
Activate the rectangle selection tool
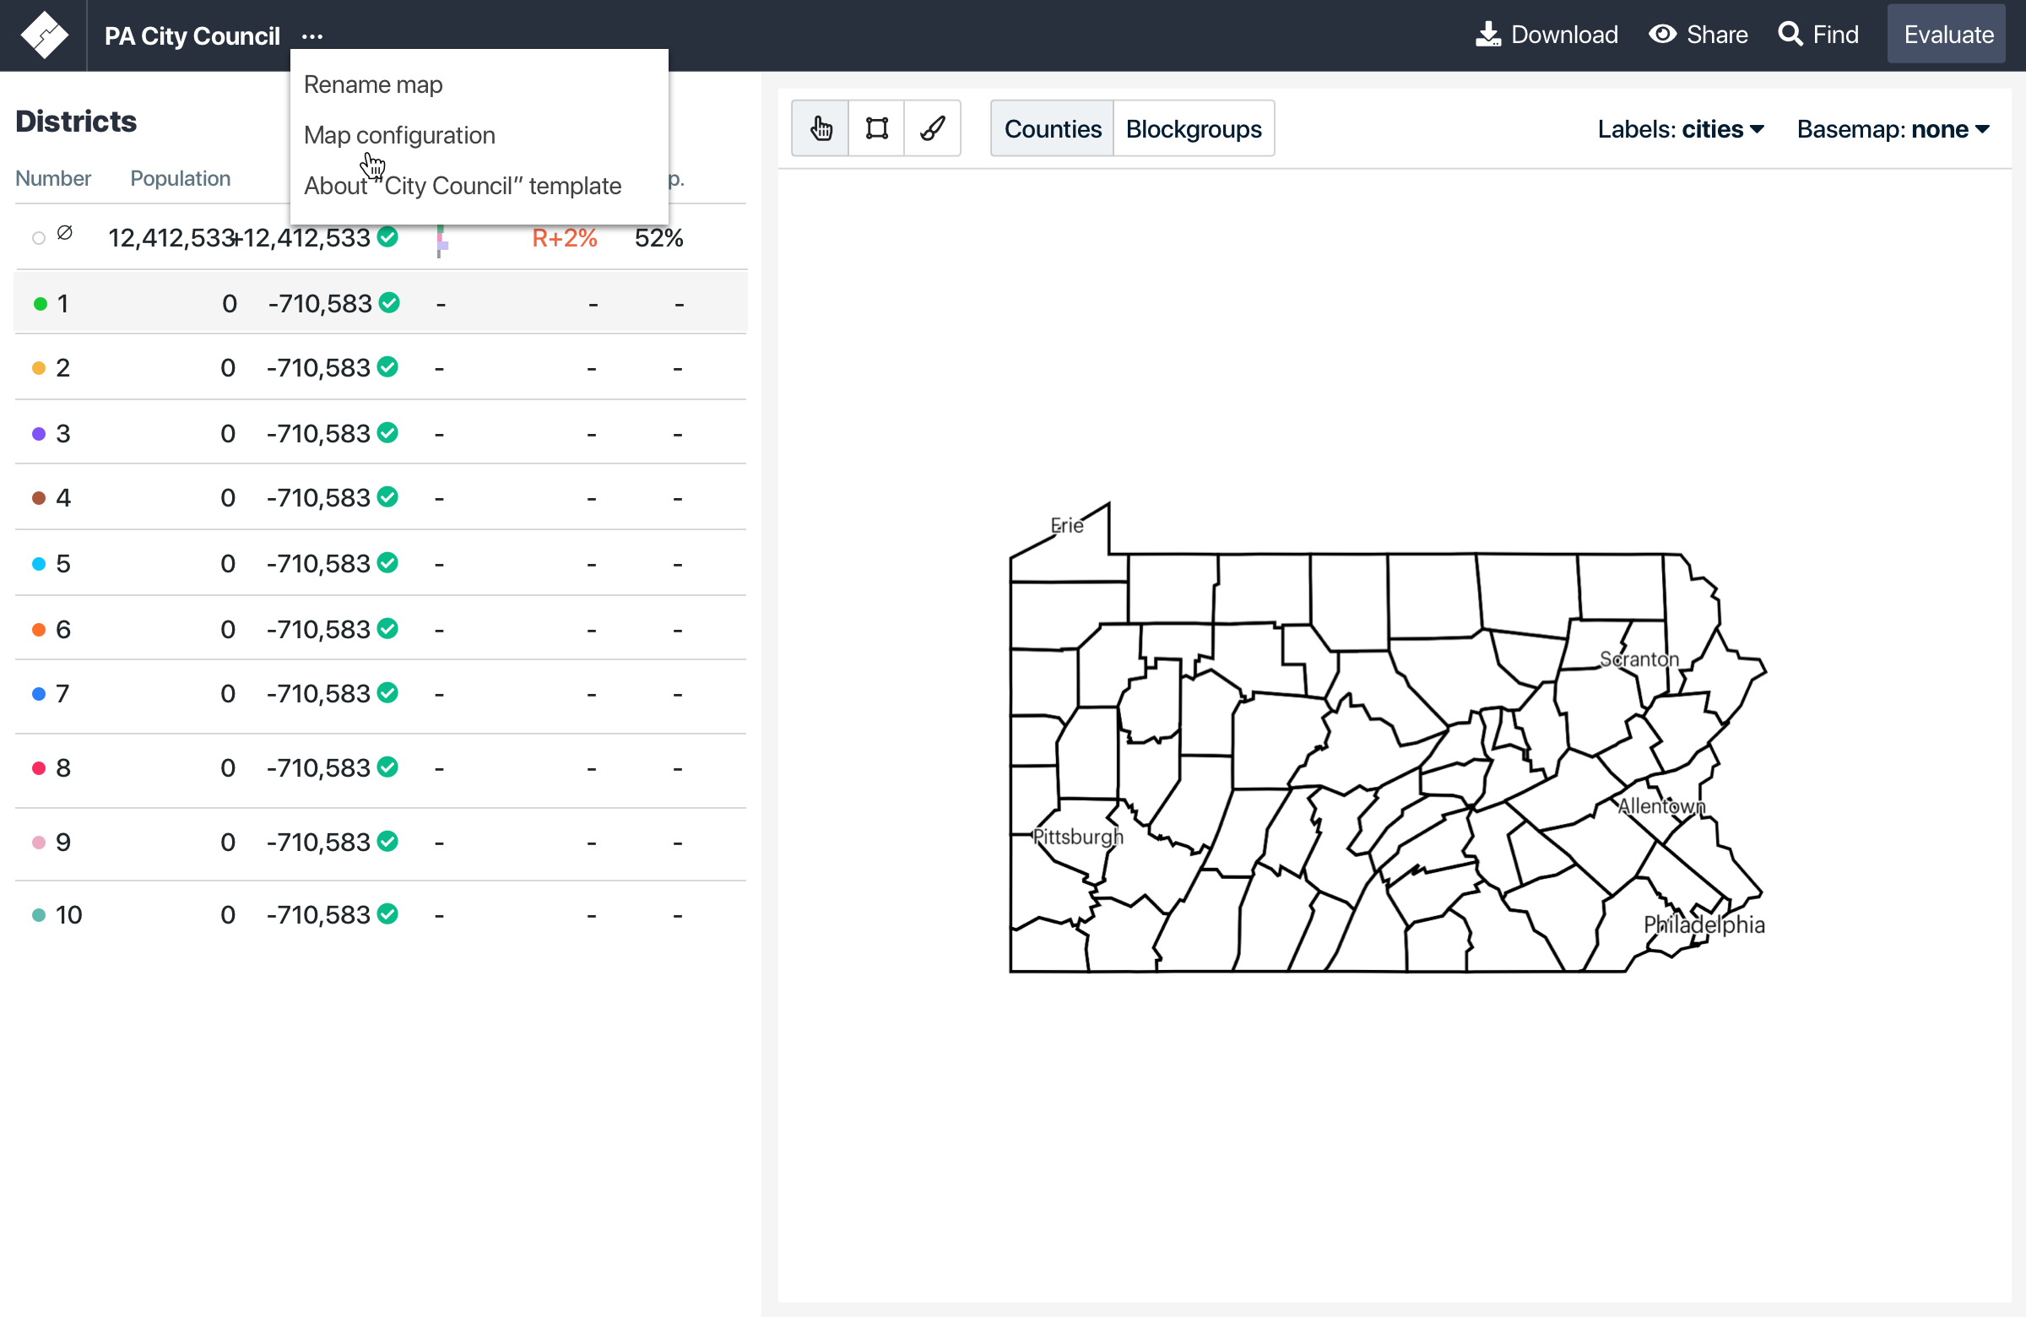click(876, 127)
